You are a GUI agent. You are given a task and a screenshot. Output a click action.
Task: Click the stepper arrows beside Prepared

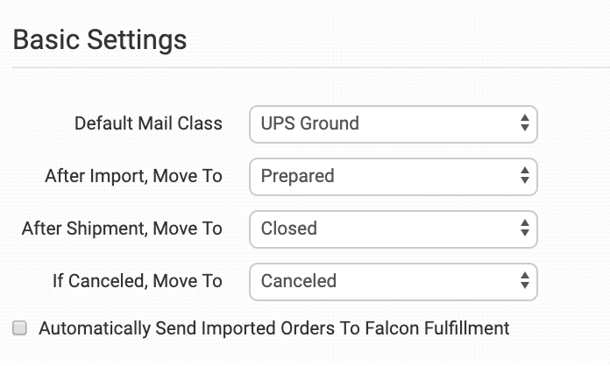(x=524, y=176)
